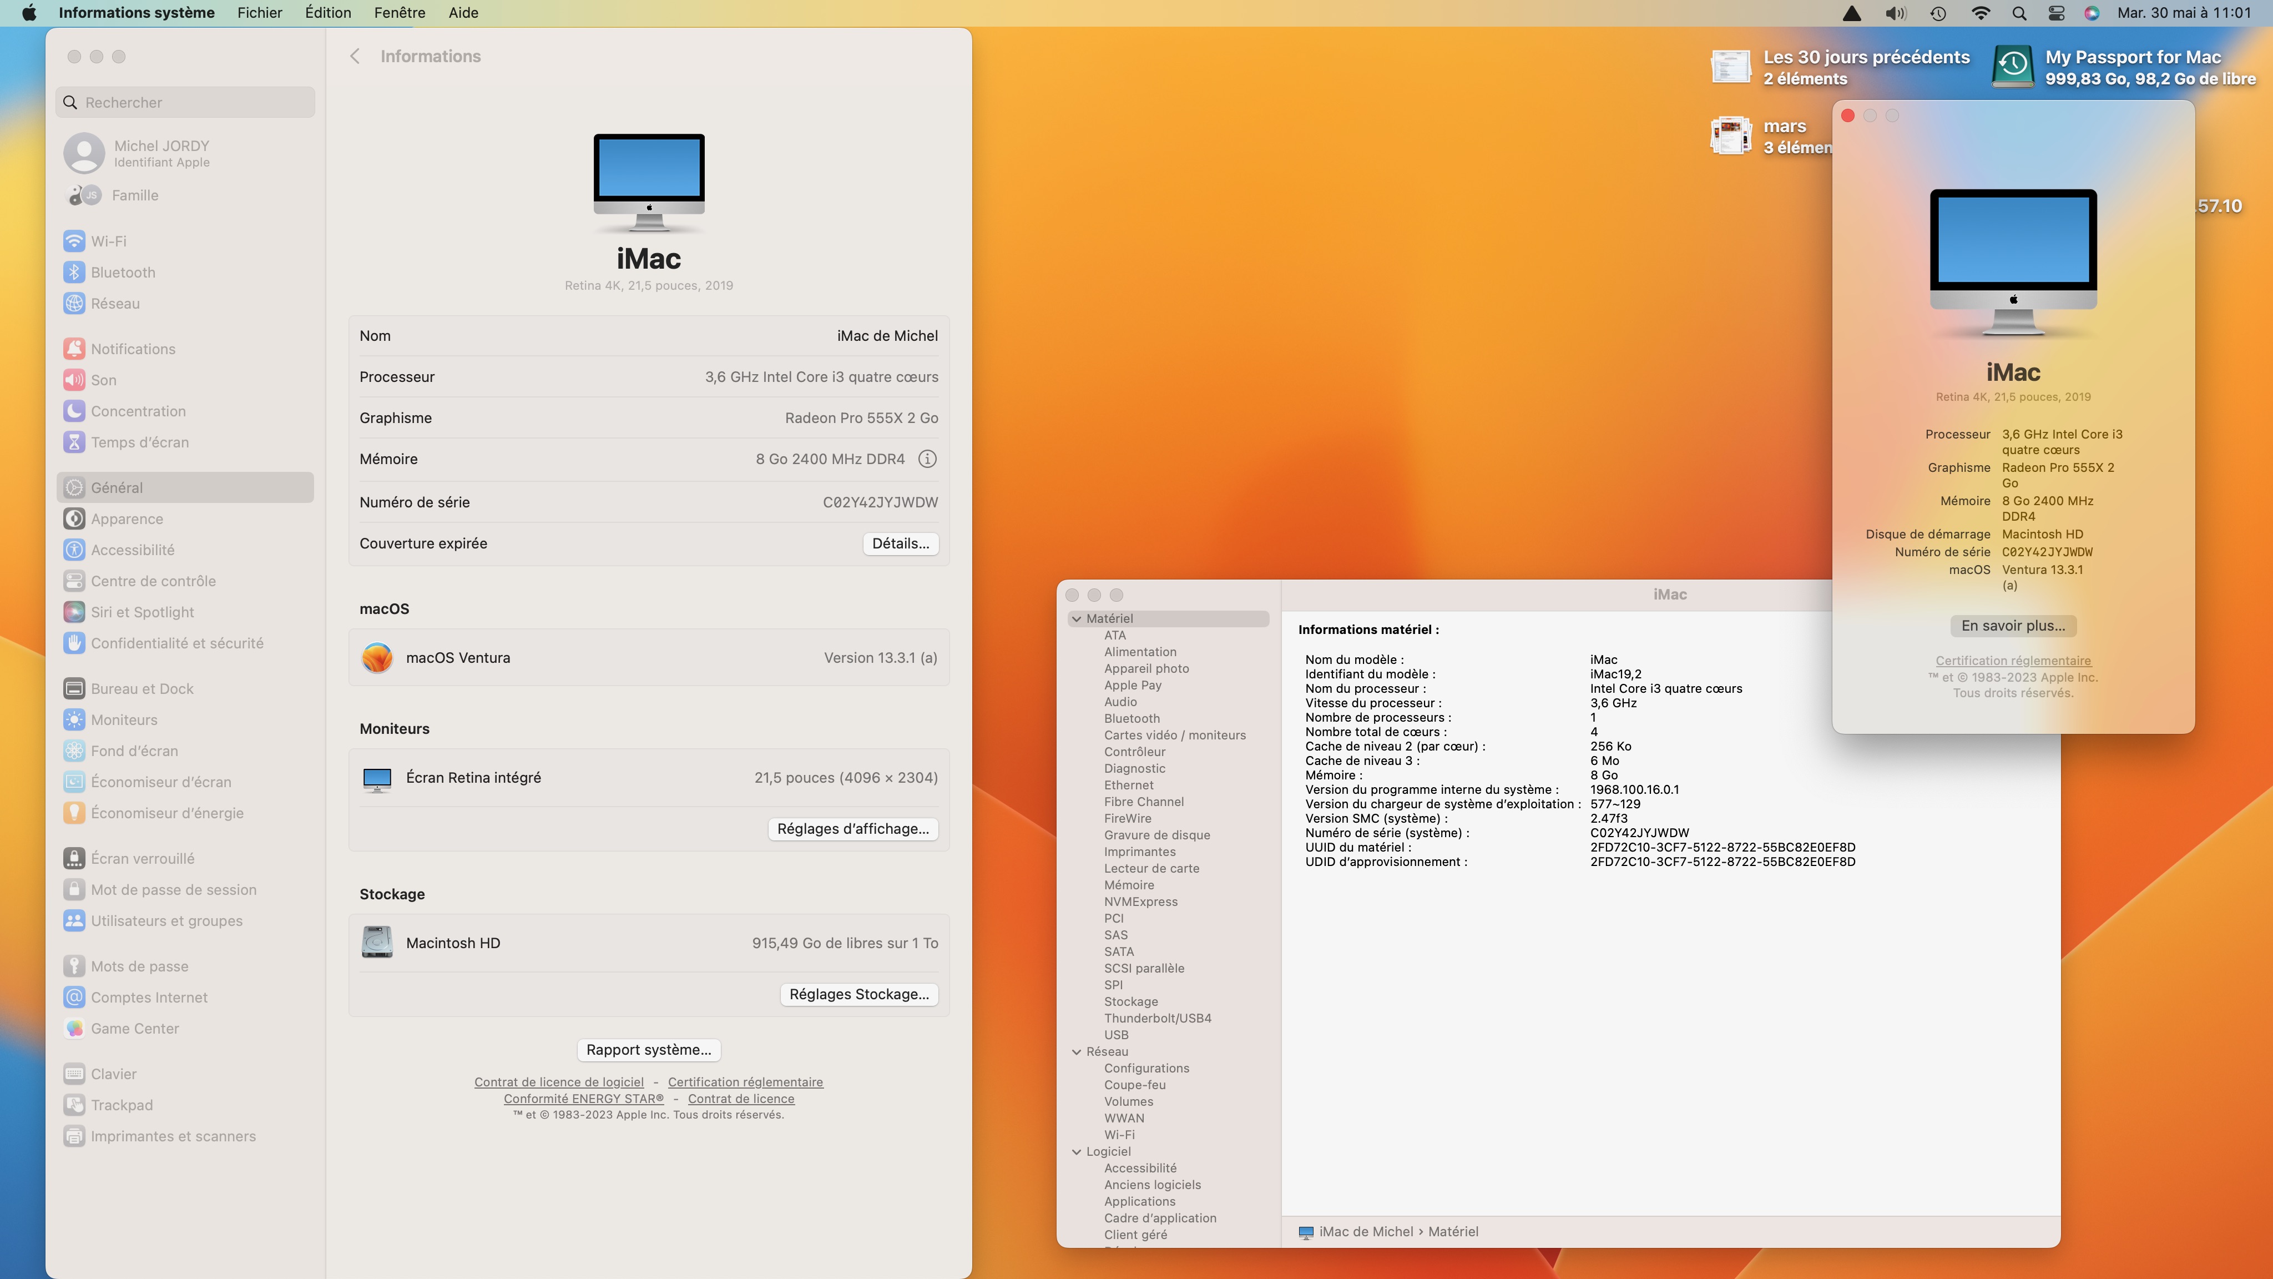The image size is (2273, 1279).
Task: Open My Passport for Mac desktop drive
Action: 2122,67
